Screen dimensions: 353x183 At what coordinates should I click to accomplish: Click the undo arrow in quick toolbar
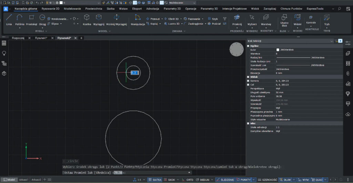(x=37, y=3)
